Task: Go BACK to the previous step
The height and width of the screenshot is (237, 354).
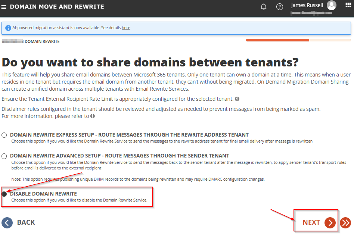Action: click(19, 223)
